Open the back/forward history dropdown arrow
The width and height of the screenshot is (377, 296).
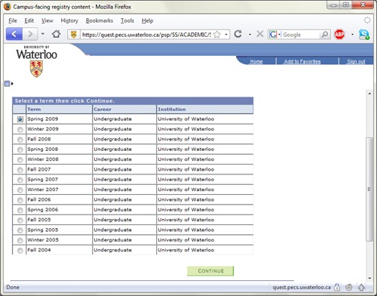tap(43, 34)
